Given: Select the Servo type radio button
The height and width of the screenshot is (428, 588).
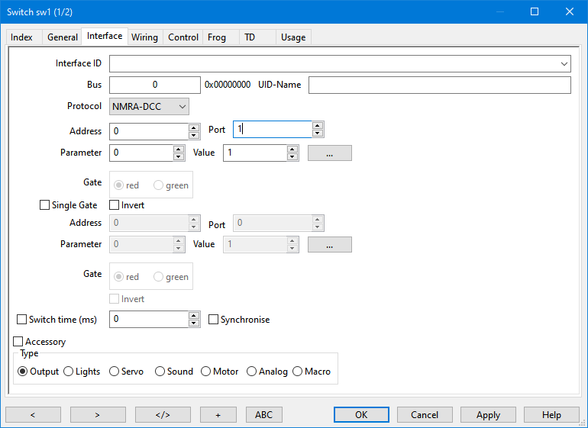Looking at the screenshot, I should click(115, 372).
